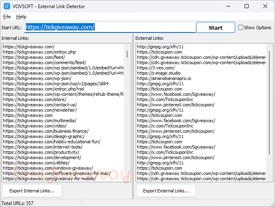Select the tickgiveaway.com/comments/feed/ row

point(63,63)
